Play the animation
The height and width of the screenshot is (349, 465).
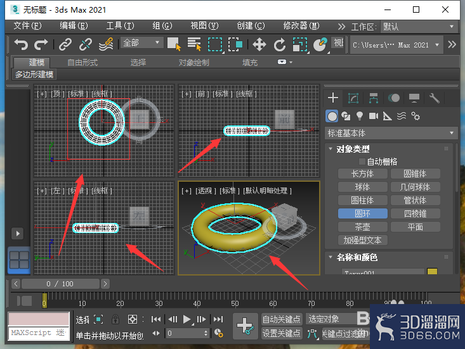[187, 319]
